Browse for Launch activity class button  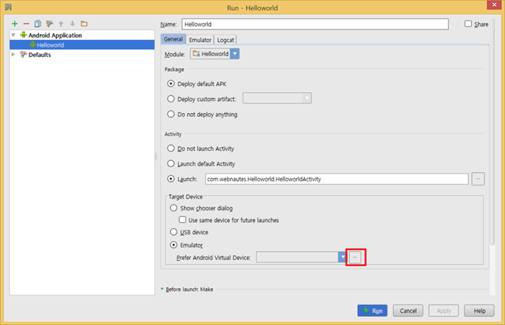[x=478, y=179]
